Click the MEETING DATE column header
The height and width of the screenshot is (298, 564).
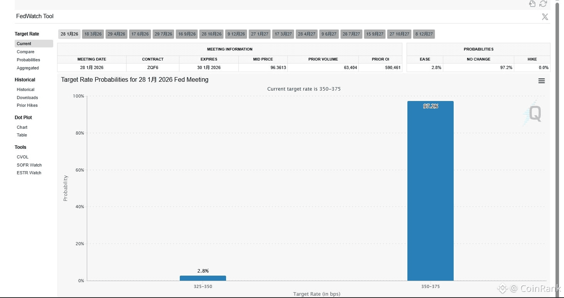(x=92, y=59)
